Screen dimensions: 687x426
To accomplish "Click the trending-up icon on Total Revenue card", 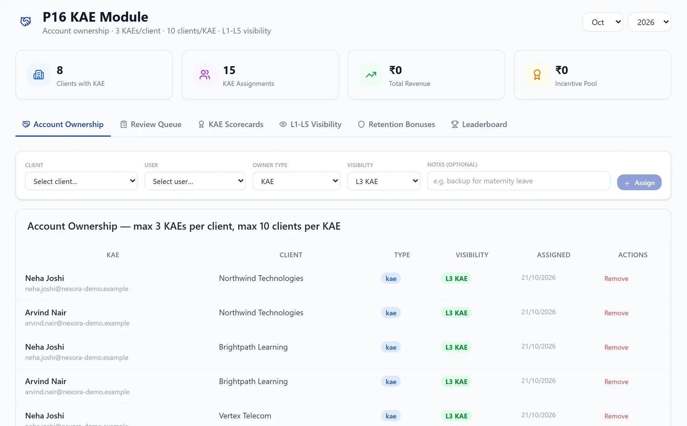I will [x=371, y=74].
